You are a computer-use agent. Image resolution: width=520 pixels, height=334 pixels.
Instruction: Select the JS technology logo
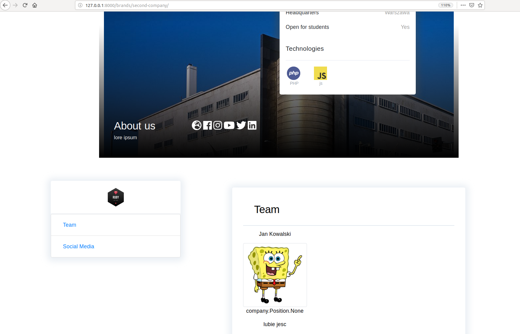point(320,73)
